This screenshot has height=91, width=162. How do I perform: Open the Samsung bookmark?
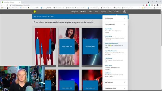pos(46,8)
